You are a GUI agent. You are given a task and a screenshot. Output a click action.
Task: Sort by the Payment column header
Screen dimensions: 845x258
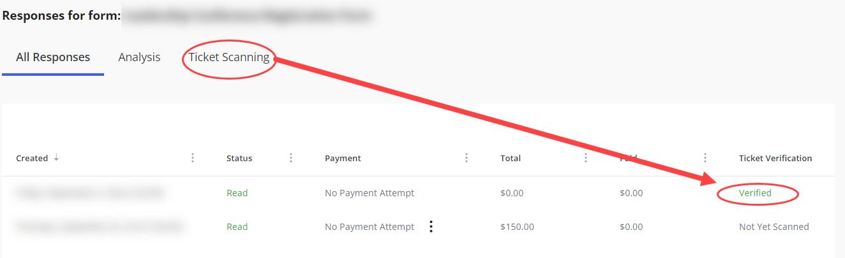[343, 158]
